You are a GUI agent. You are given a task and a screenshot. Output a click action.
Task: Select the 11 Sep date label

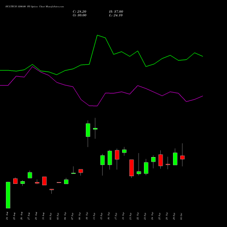[x=94, y=216]
